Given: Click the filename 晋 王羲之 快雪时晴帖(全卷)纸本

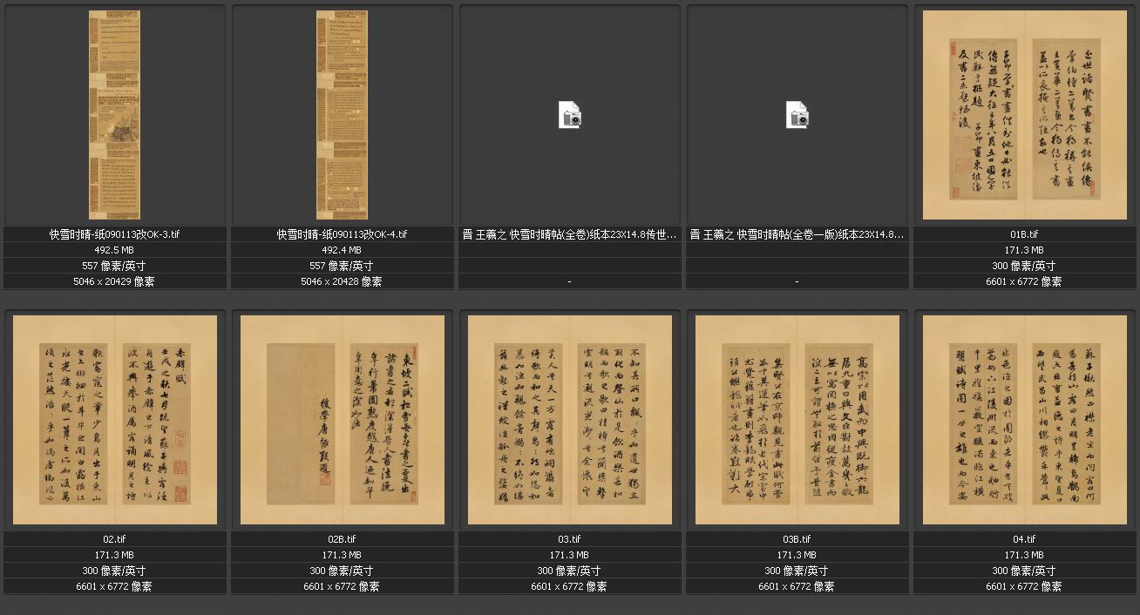Looking at the screenshot, I should (570, 234).
